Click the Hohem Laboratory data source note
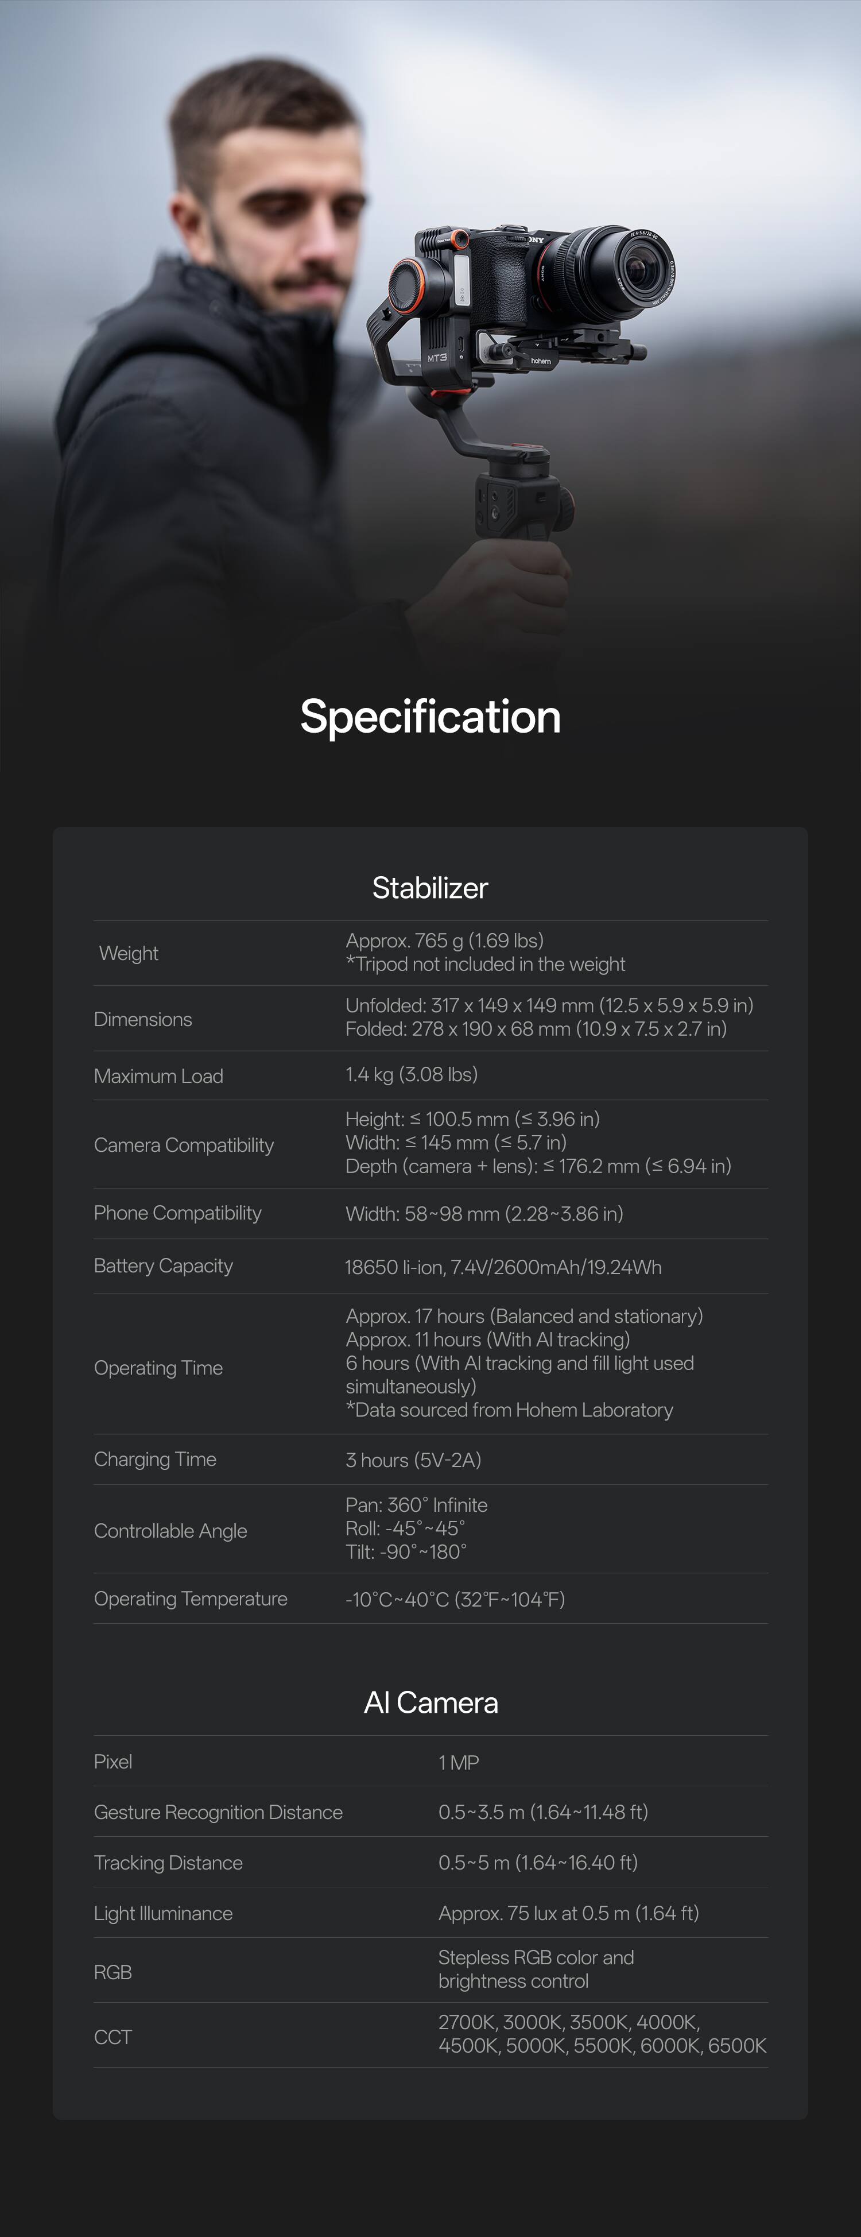The height and width of the screenshot is (2237, 861). [x=510, y=1410]
